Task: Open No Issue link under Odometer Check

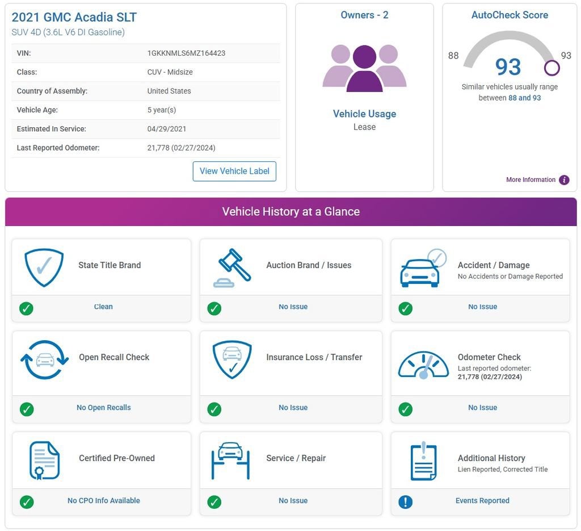Action: click(x=482, y=408)
